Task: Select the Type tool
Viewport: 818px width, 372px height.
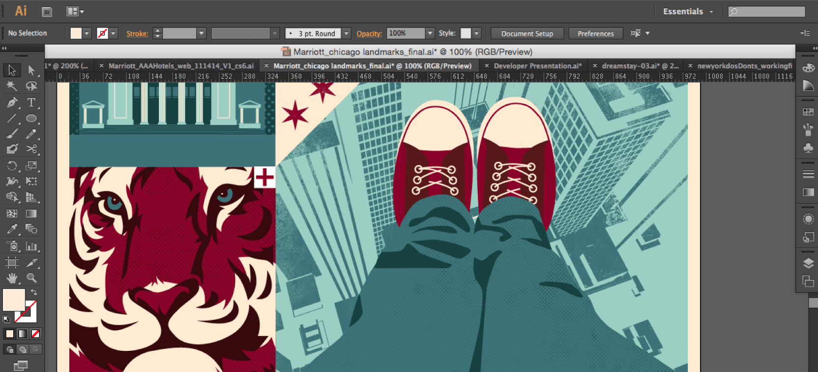Action: [x=31, y=102]
